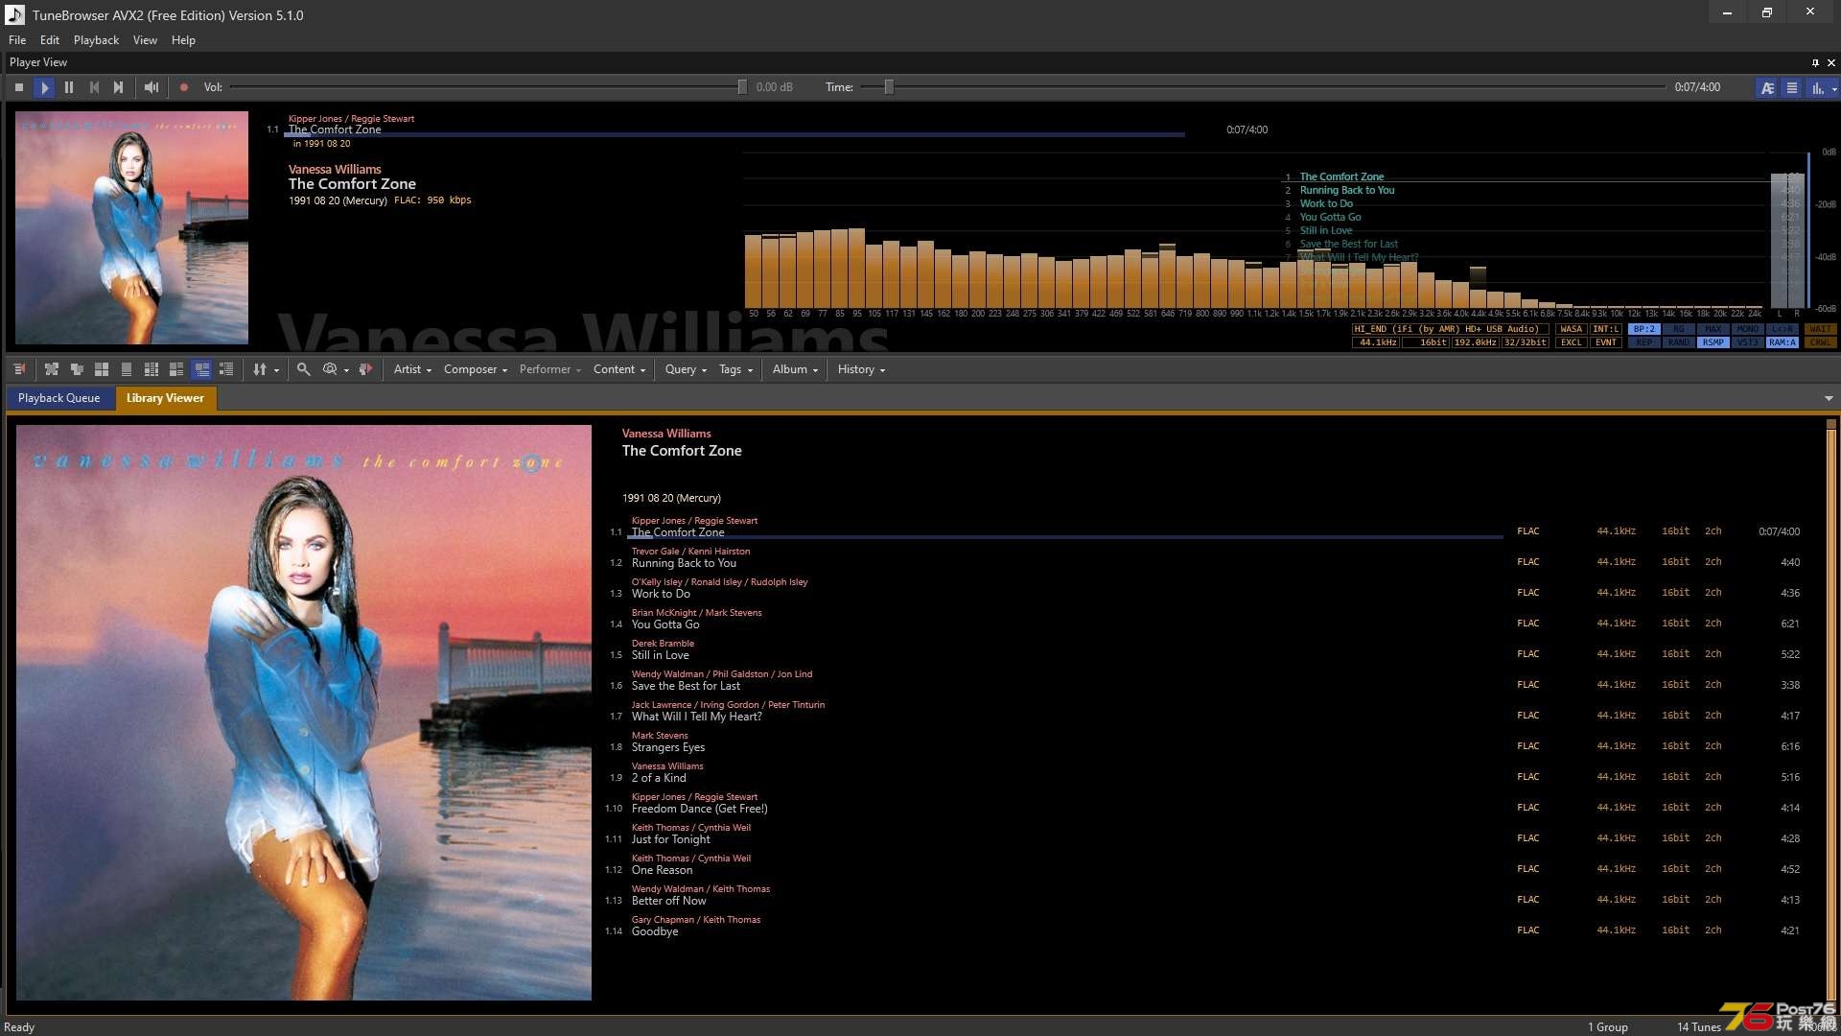The width and height of the screenshot is (1841, 1036).
Task: Open the History dropdown
Action: (861, 369)
